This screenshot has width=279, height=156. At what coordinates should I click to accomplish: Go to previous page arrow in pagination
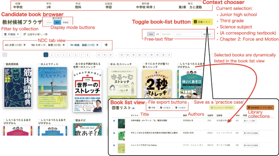5,55
